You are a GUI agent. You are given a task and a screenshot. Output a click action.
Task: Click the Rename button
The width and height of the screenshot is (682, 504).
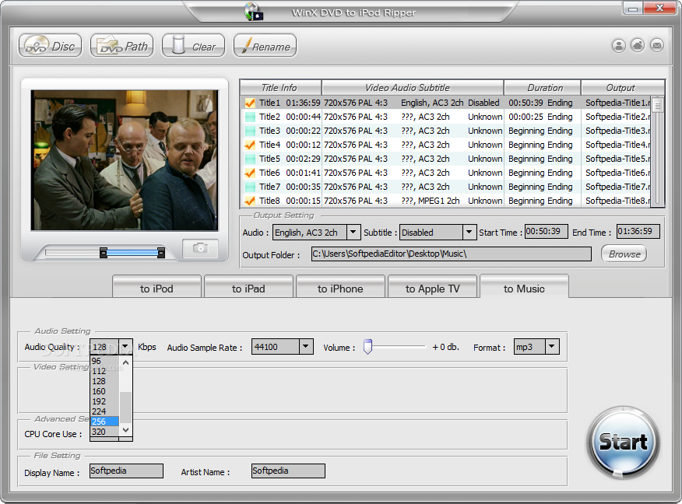tap(265, 46)
